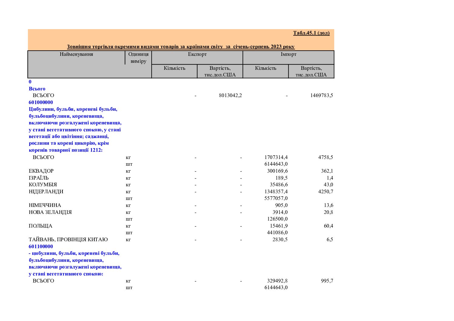454x321 pixels.
Task: Select the НОВА ЗЕЛАНДІЯ row label
Action: tap(50, 212)
